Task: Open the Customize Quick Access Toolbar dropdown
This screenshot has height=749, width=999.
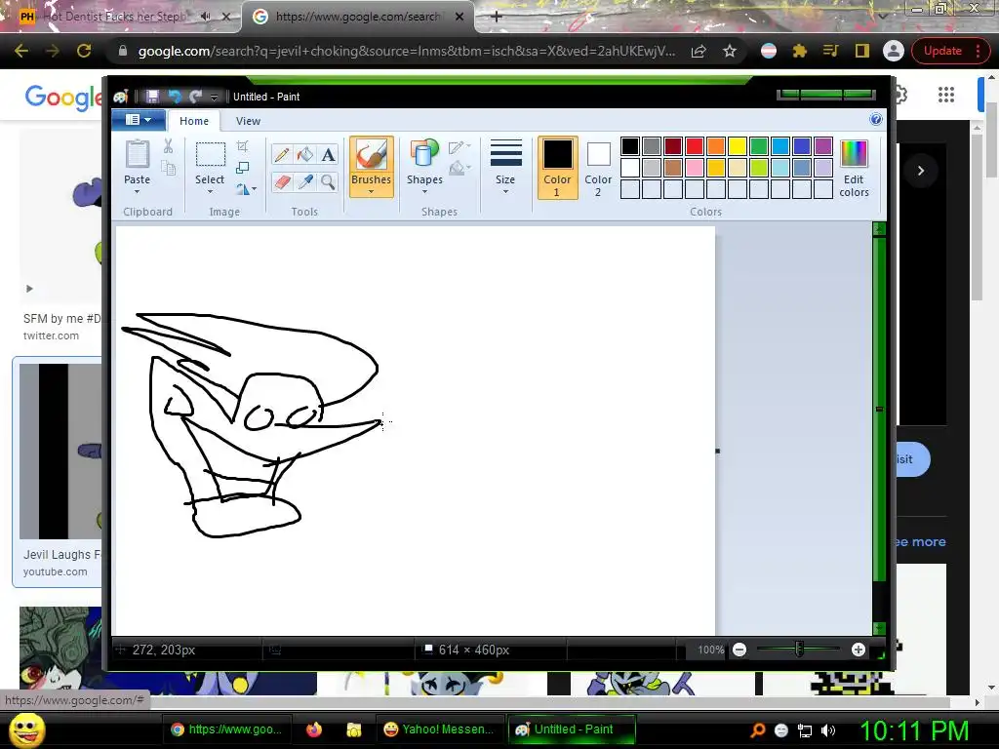Action: [x=214, y=97]
